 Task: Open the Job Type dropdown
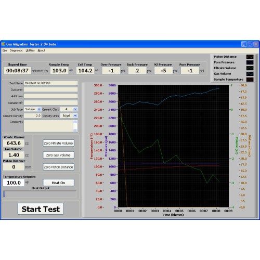39,109
